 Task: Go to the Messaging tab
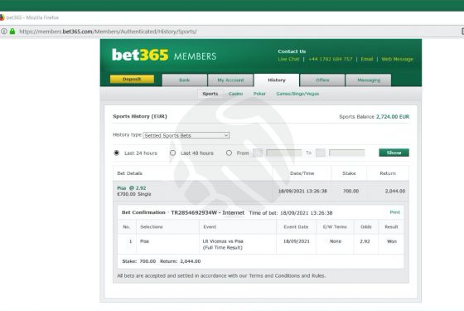pos(369,80)
